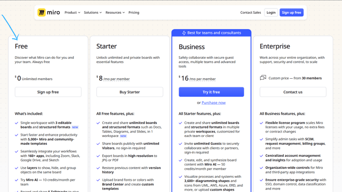Expand the Resources dropdown menu
The width and height of the screenshot is (342, 192).
point(115,13)
